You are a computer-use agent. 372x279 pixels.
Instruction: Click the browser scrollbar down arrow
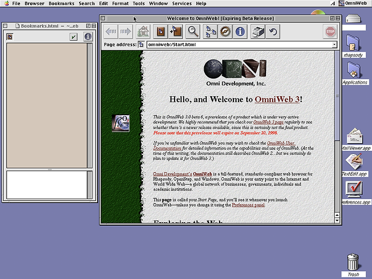[337, 221]
